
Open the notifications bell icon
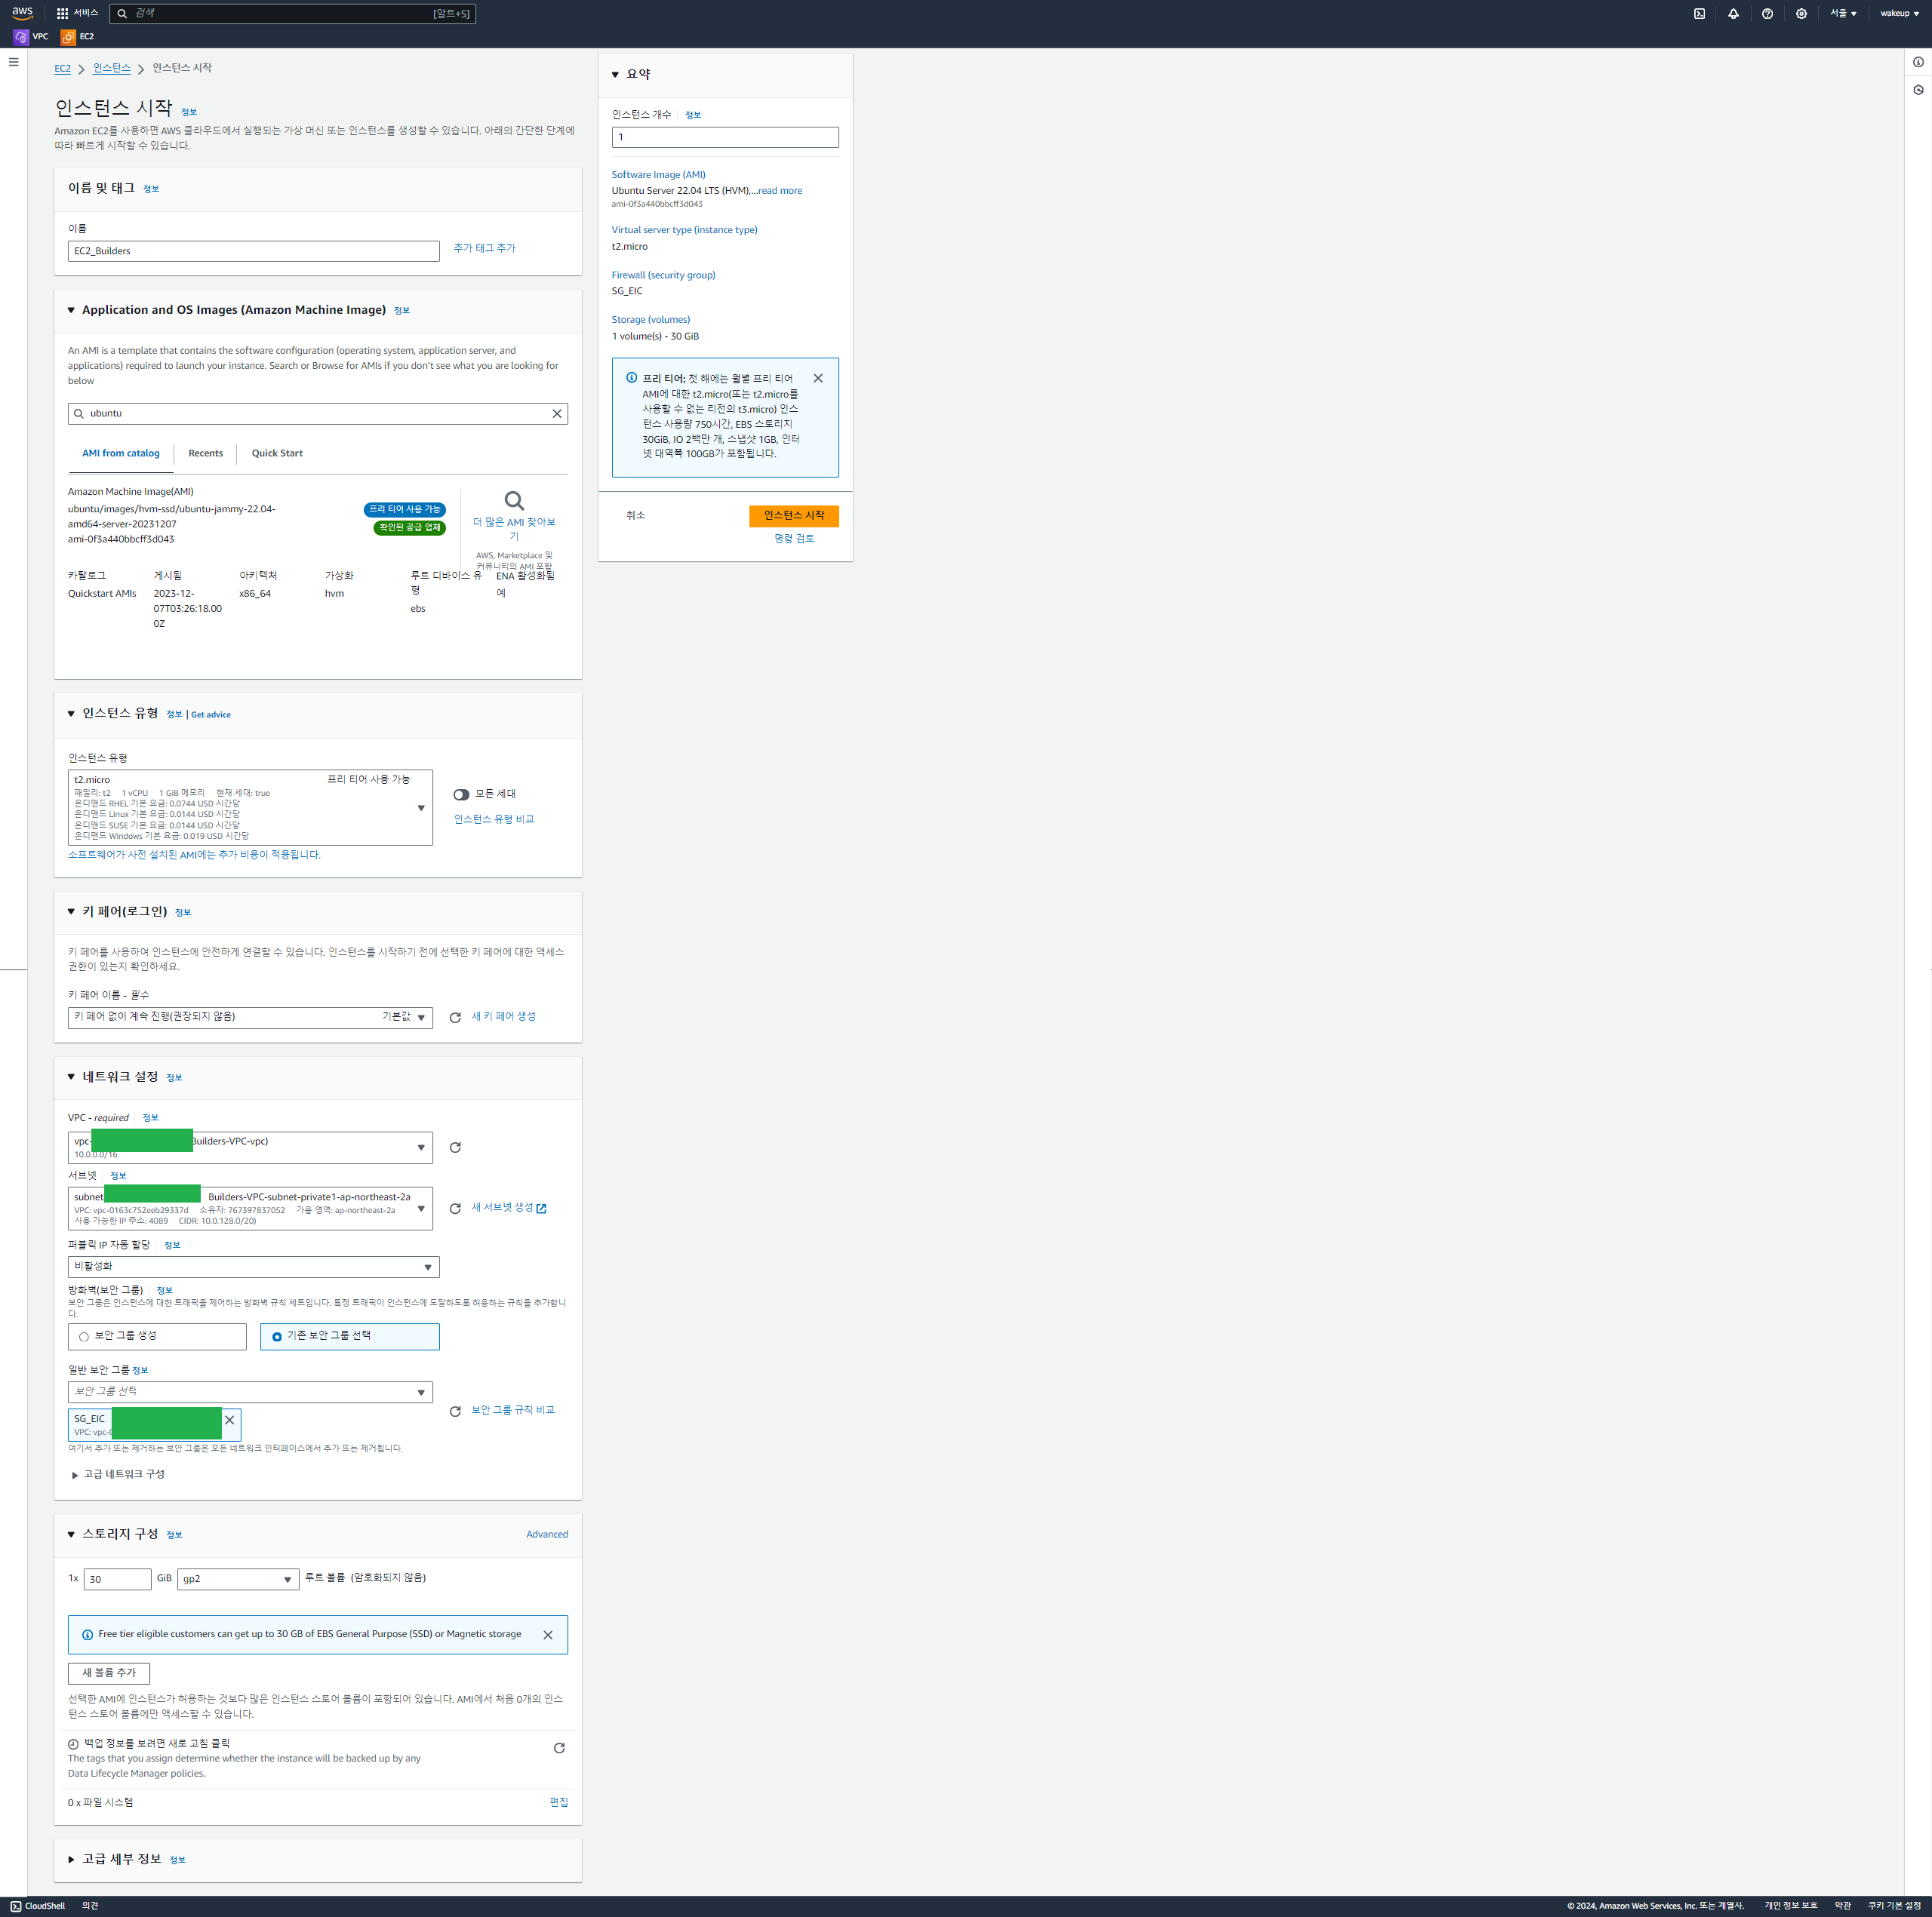pyautogui.click(x=1733, y=14)
